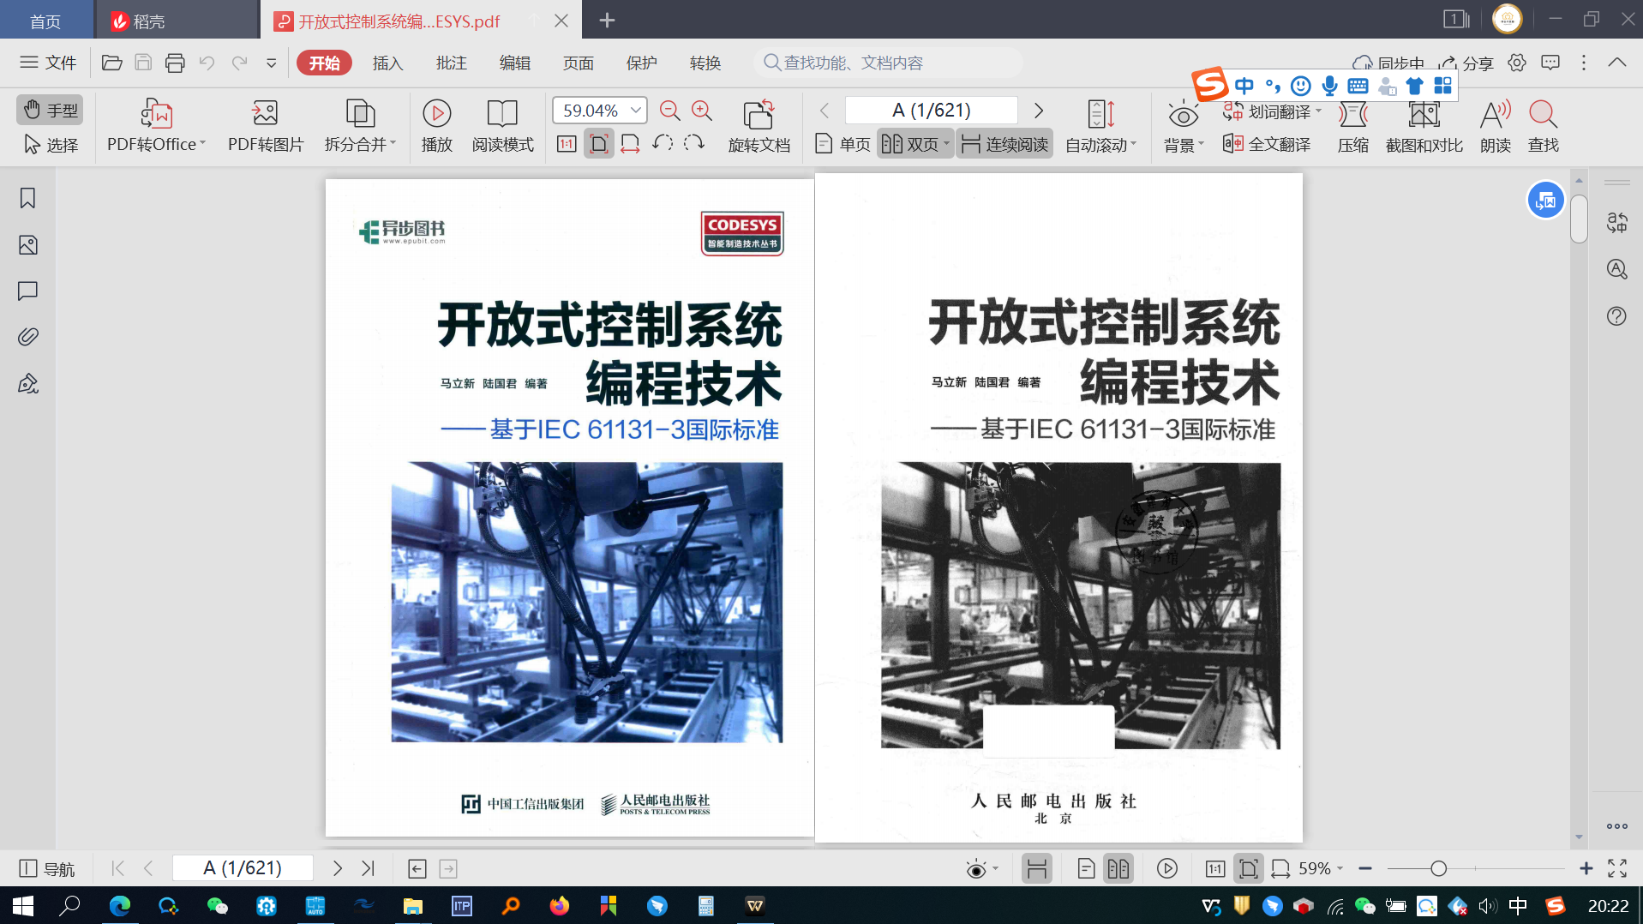Click the print icon in quick access bar

175,63
